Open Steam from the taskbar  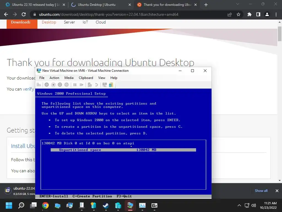tap(106, 205)
